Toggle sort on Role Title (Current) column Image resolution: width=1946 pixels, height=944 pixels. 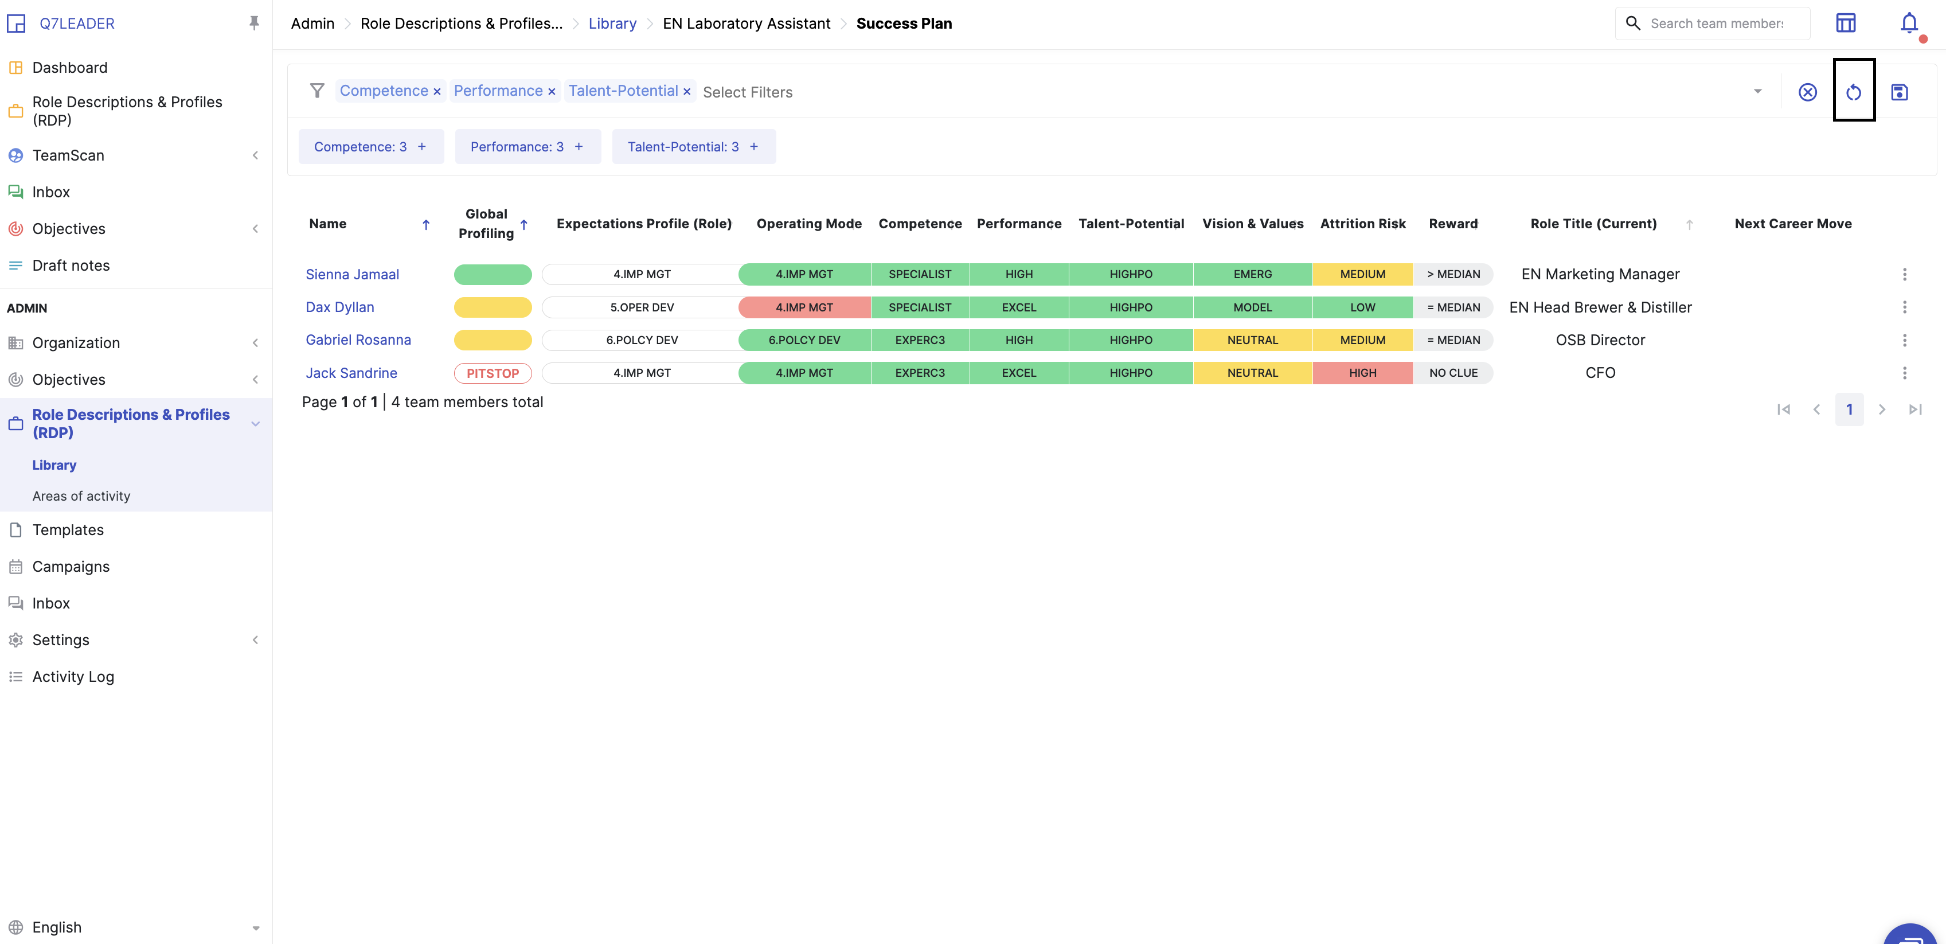[x=1689, y=224]
